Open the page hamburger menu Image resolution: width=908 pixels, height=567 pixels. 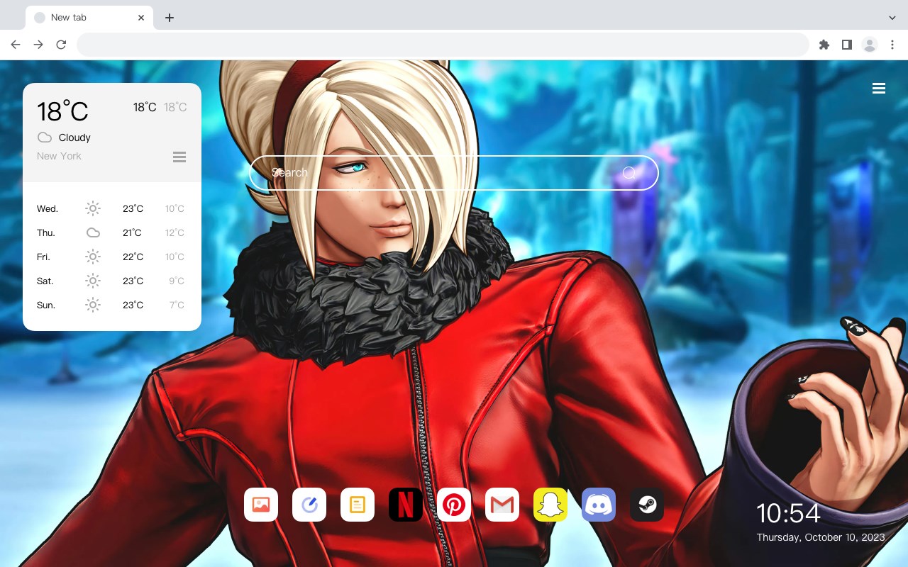879,89
